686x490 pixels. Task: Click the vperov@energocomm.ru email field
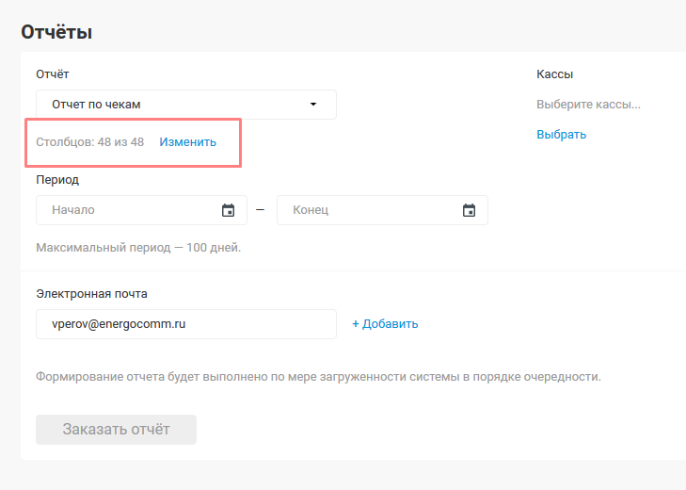pos(185,323)
